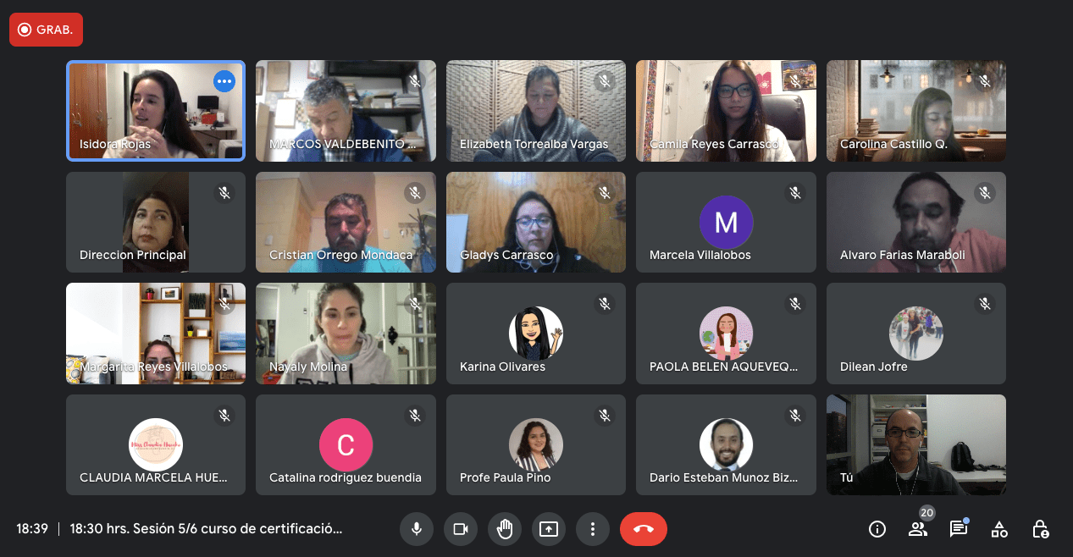The width and height of the screenshot is (1073, 557).
Task: Click the GRAB. recording indicator
Action: [x=46, y=30]
